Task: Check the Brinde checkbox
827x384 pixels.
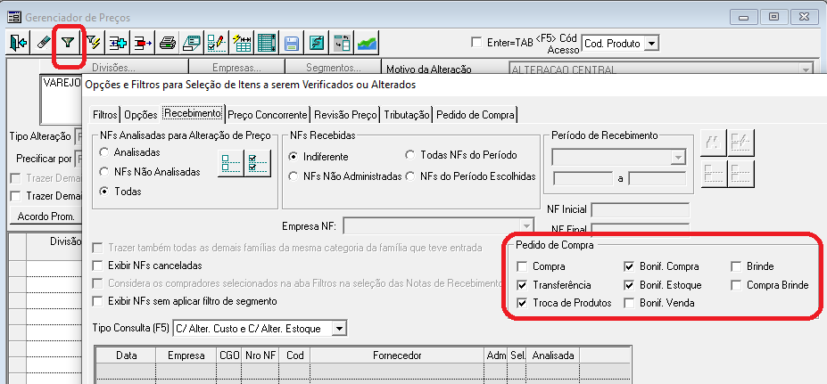Action: [736, 266]
